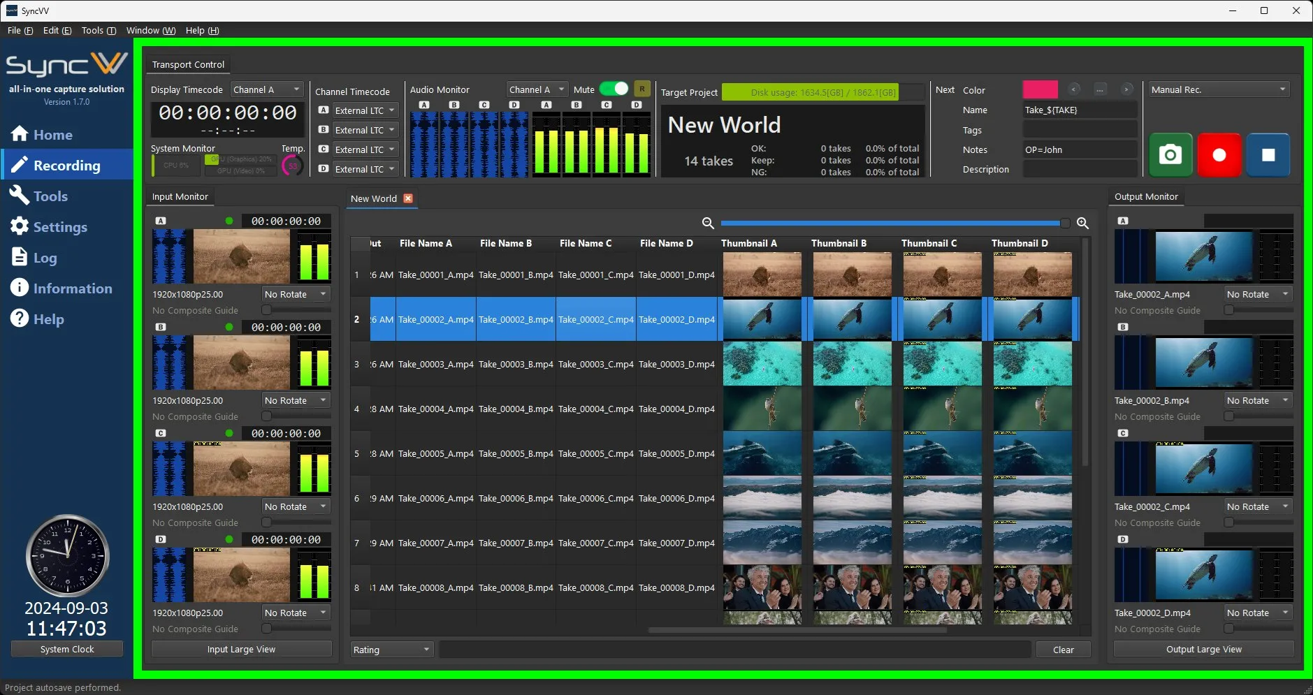Open the Tools menu in the menu bar
This screenshot has width=1313, height=695.
(x=99, y=30)
